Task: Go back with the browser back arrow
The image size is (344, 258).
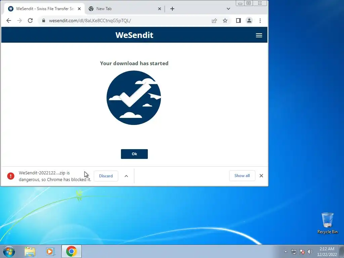Action: (8, 20)
